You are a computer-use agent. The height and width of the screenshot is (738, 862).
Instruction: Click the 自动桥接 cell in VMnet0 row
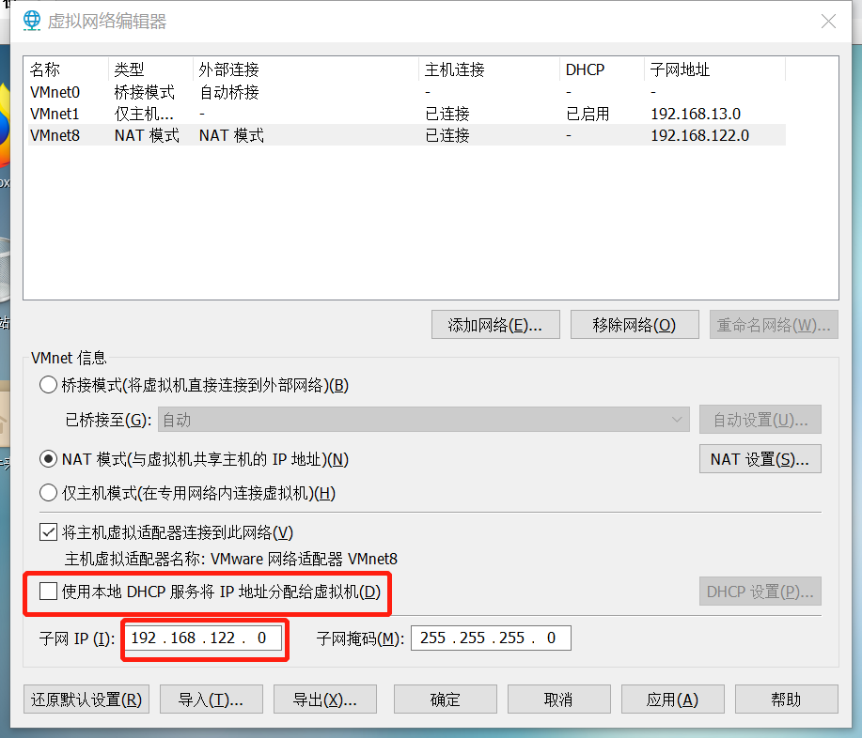click(229, 92)
